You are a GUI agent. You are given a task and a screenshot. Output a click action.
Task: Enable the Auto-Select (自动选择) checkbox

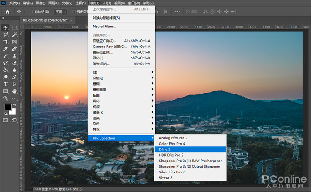pos(32,12)
